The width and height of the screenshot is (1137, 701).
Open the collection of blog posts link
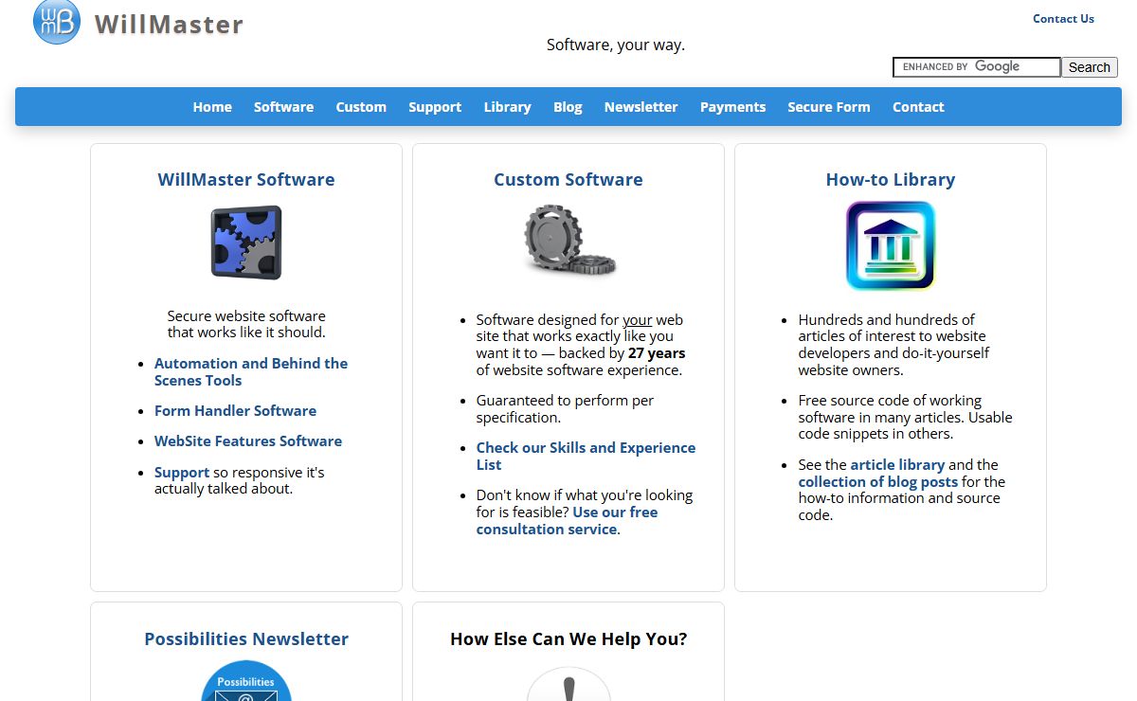click(x=878, y=481)
